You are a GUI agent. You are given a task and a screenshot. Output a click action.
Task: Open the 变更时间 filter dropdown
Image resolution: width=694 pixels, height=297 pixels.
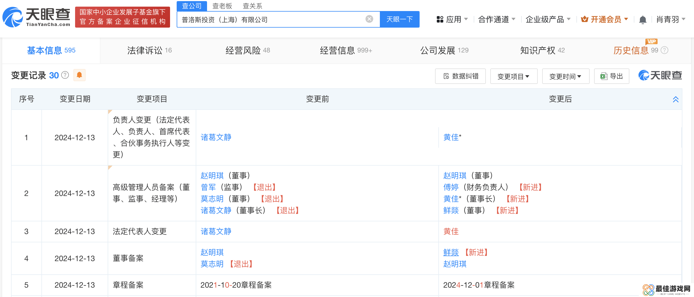(565, 76)
